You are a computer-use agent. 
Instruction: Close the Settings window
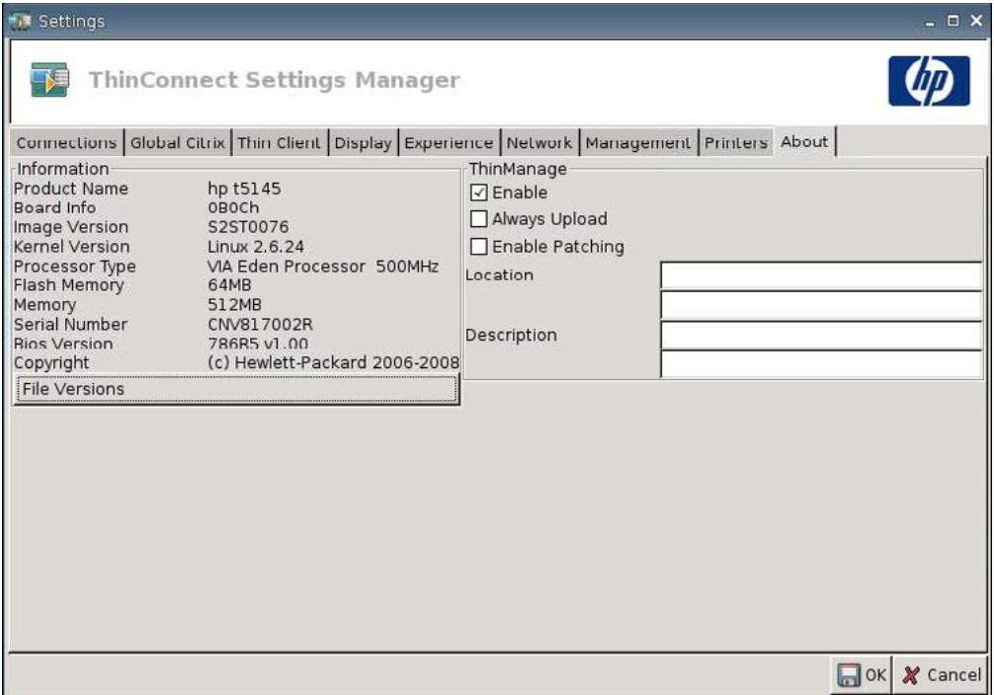tap(976, 21)
